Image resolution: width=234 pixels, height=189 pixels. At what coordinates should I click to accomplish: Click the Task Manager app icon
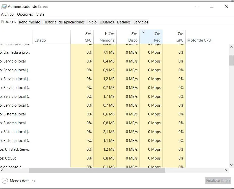coord(4,7)
